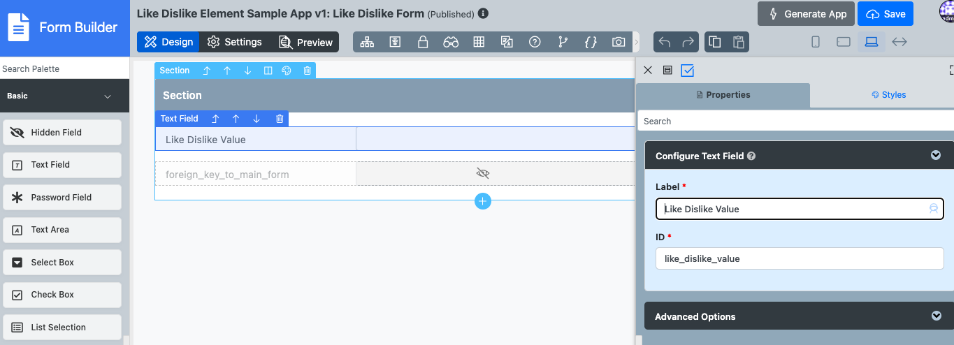Expand the Advanced Options section

(937, 316)
